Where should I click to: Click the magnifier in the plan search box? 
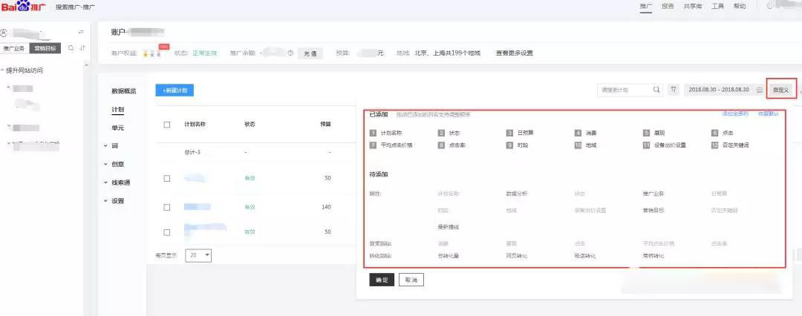[656, 90]
